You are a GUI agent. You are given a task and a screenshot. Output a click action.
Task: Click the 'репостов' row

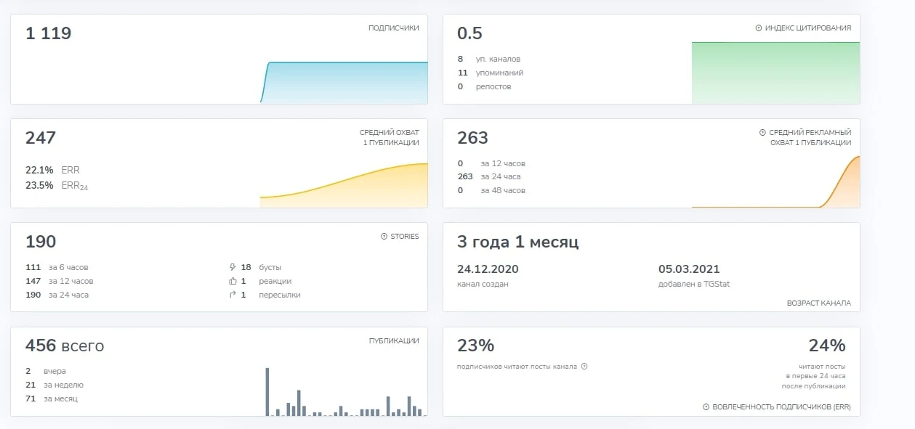pos(484,86)
